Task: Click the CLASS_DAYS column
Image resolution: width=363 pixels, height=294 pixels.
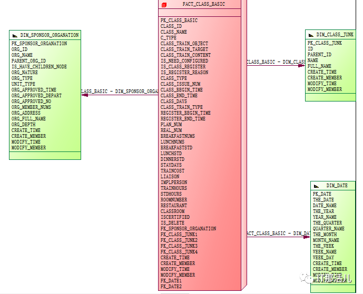Action: click(174, 101)
